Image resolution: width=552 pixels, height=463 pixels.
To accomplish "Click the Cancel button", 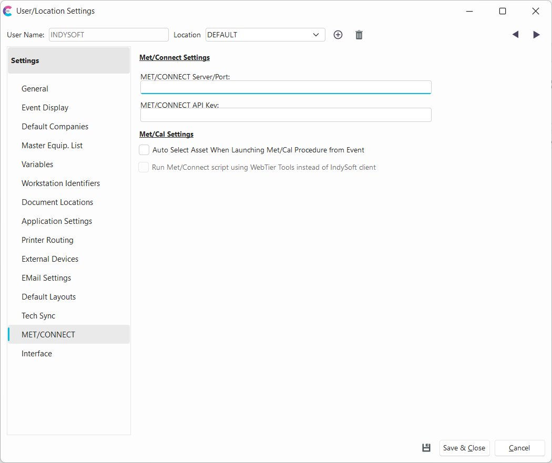I will click(x=519, y=448).
